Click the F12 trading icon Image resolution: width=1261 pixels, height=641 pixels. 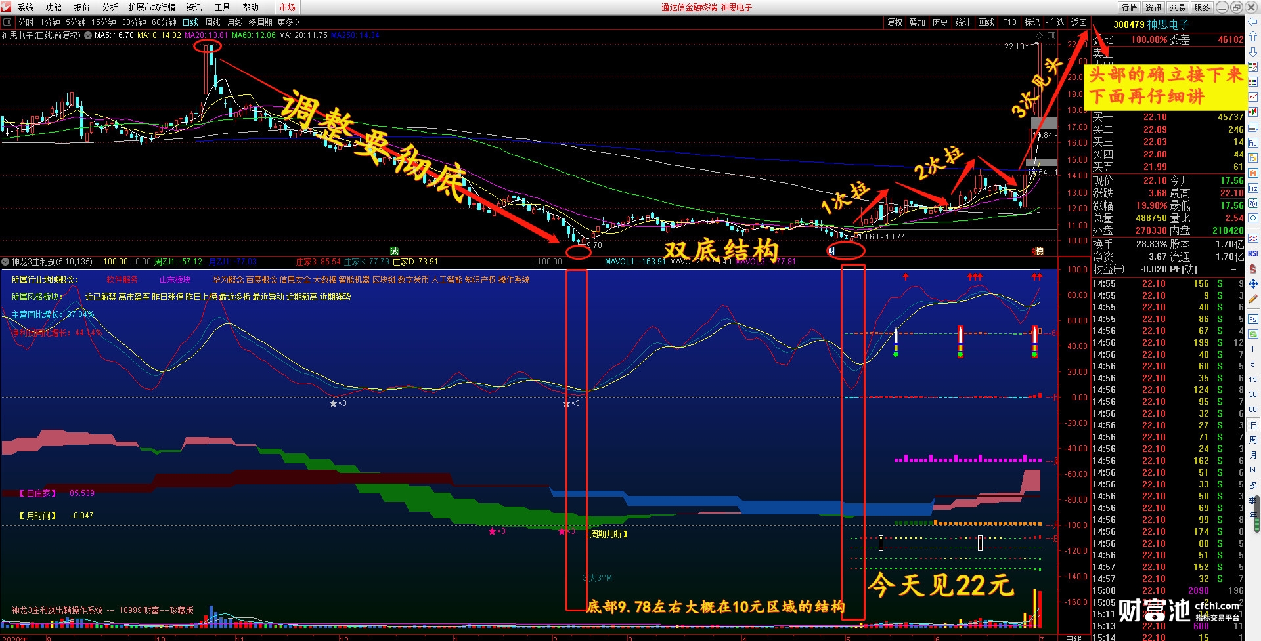point(1253,188)
